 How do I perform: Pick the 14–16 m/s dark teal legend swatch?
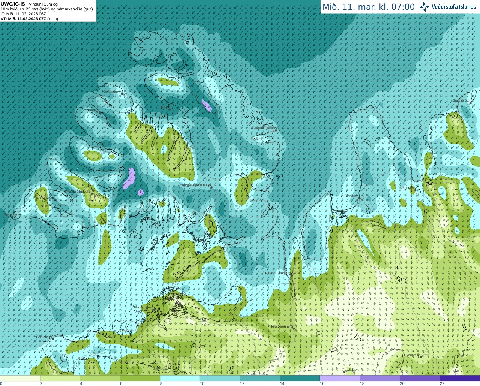coord(300,378)
